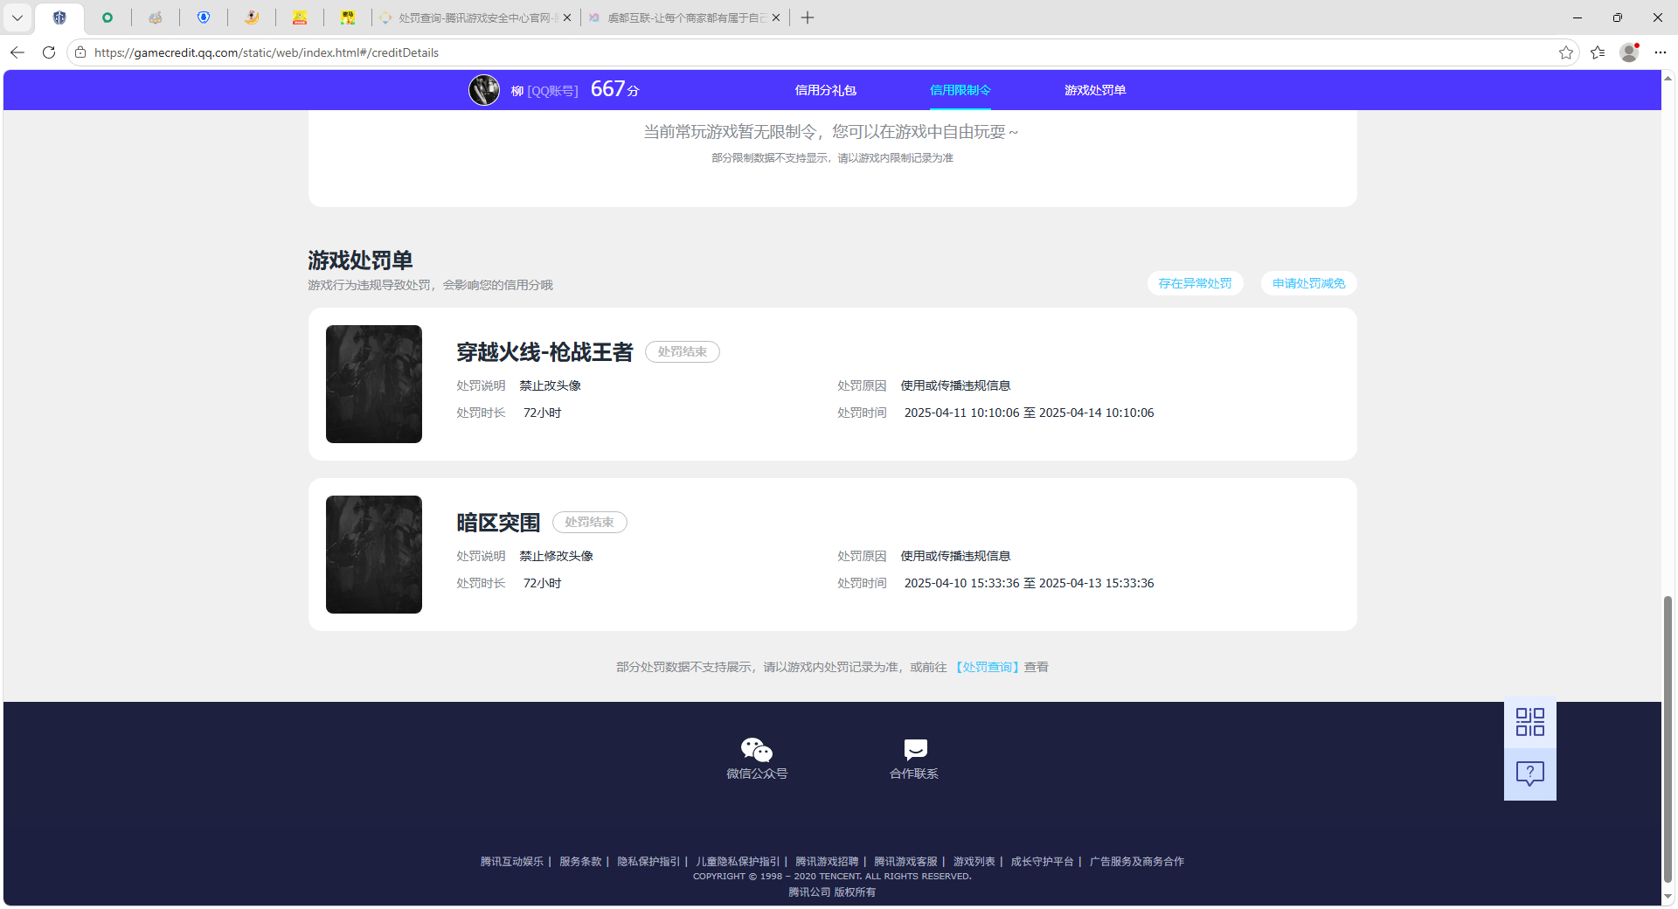The image size is (1678, 909).
Task: Click 处罚结束 badge beside 暗区突围
Action: (590, 522)
